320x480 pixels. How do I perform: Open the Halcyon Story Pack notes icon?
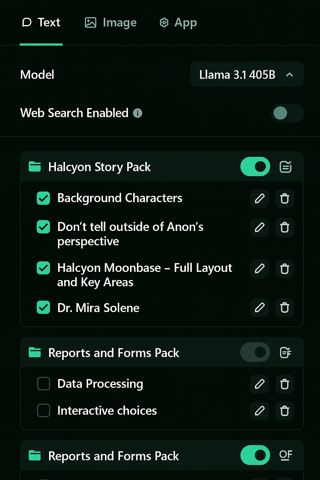click(x=286, y=167)
